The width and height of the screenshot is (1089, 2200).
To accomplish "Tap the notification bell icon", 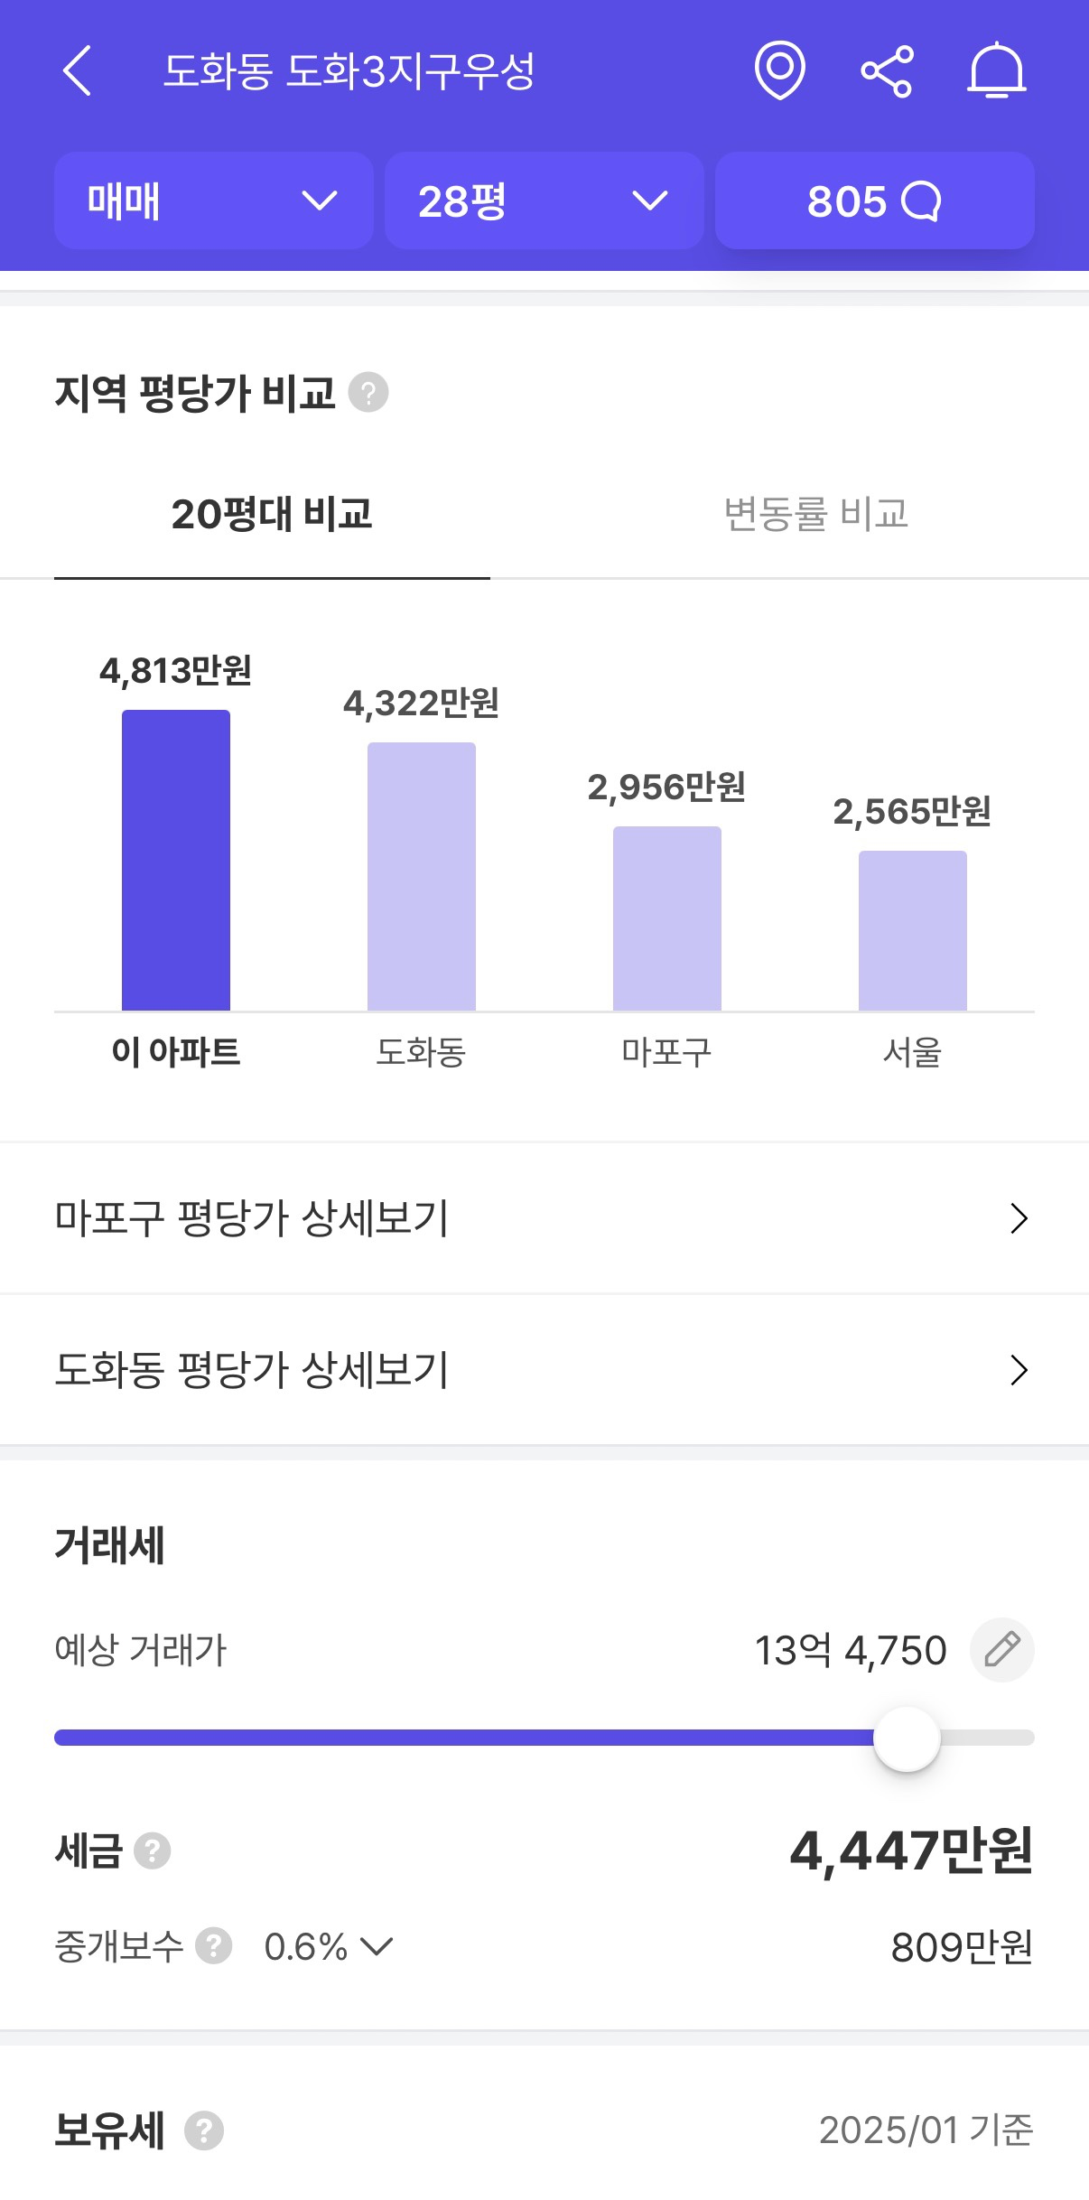I will click(996, 70).
